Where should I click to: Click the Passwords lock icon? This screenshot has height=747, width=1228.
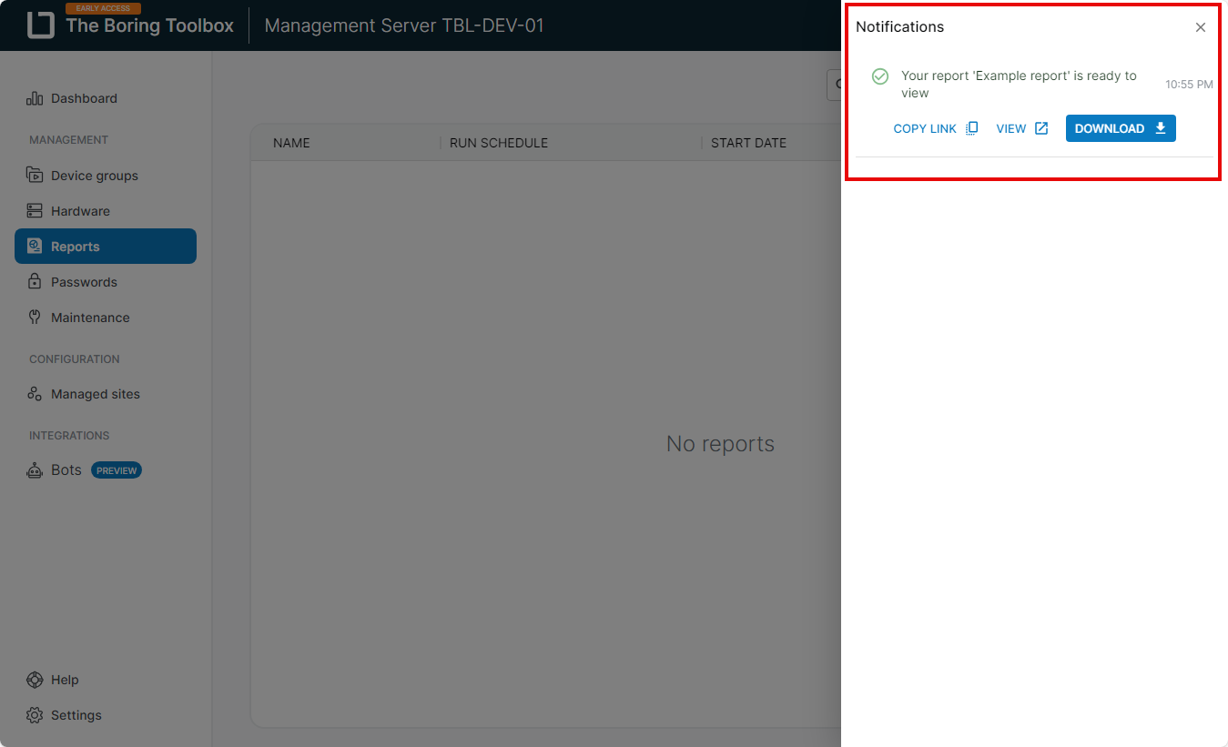tap(35, 282)
